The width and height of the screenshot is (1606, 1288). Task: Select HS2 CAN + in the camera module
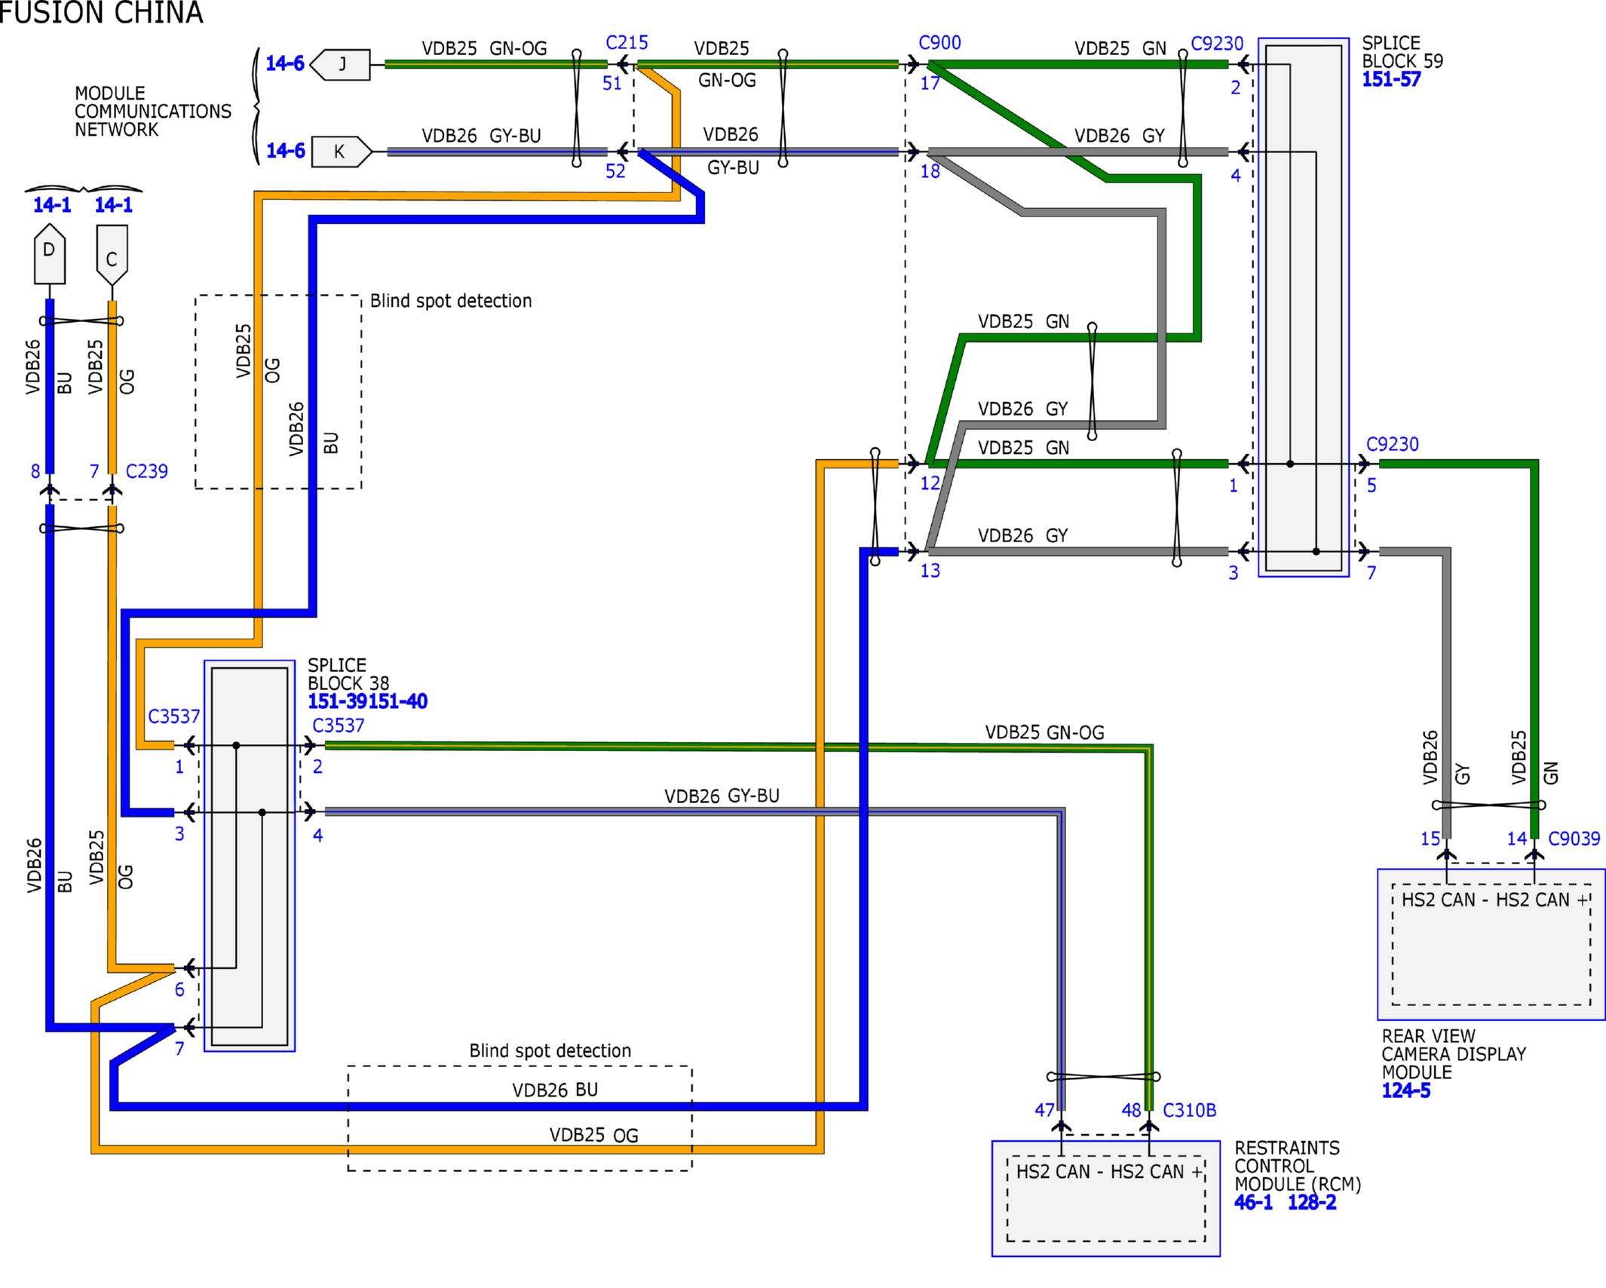(x=1542, y=900)
